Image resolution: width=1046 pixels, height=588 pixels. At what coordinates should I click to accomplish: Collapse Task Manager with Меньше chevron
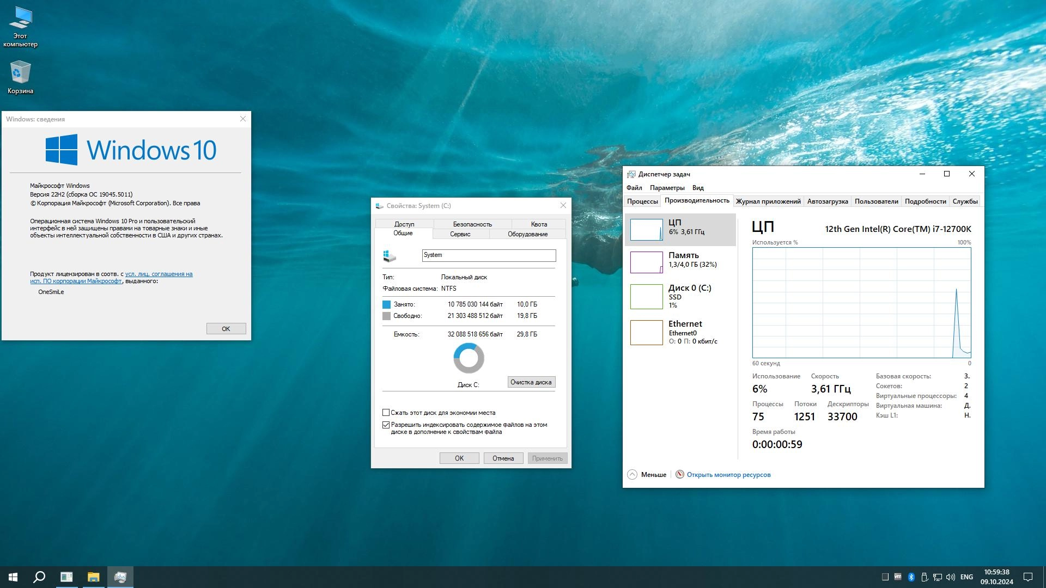click(632, 475)
